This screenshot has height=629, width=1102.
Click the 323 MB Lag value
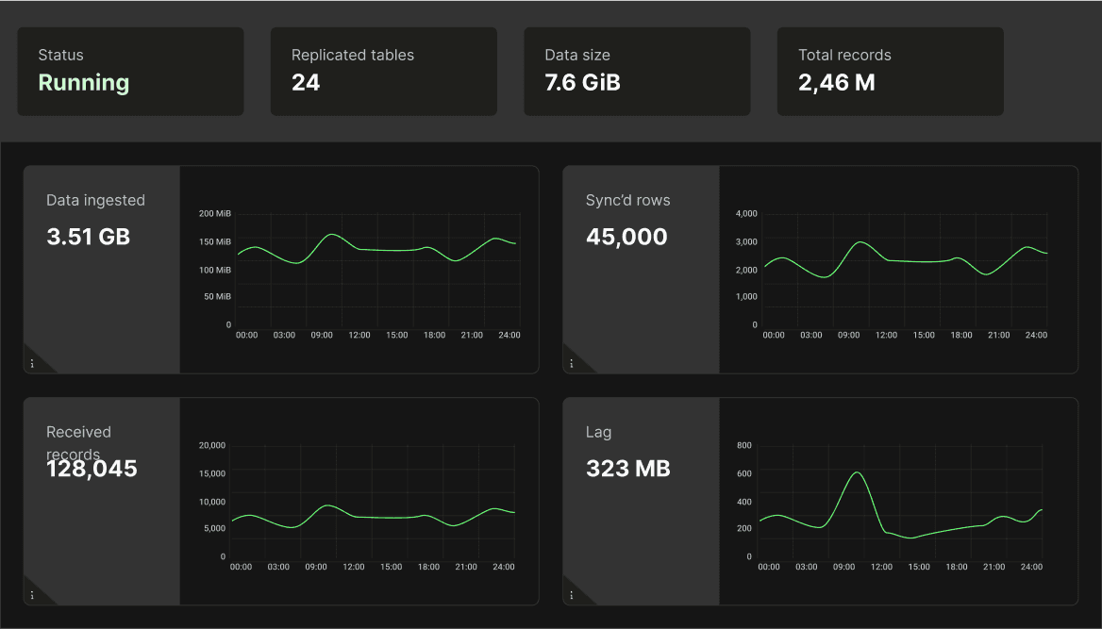627,469
